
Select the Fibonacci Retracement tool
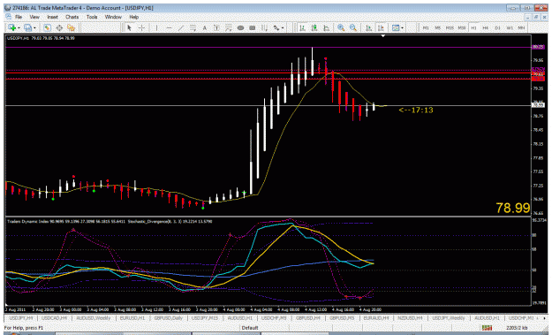229,27
